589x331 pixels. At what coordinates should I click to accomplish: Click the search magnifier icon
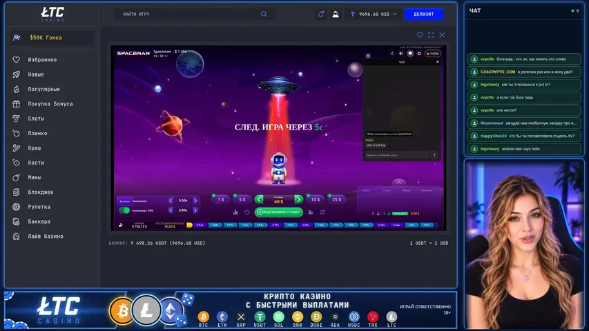264,14
